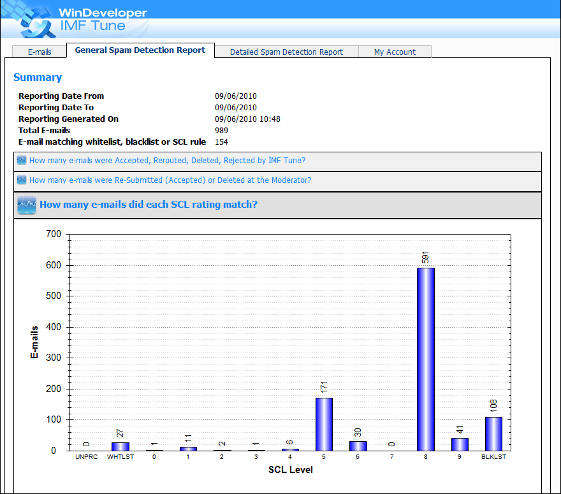The image size is (561, 494).
Task: Open the My Account tab
Action: click(395, 52)
